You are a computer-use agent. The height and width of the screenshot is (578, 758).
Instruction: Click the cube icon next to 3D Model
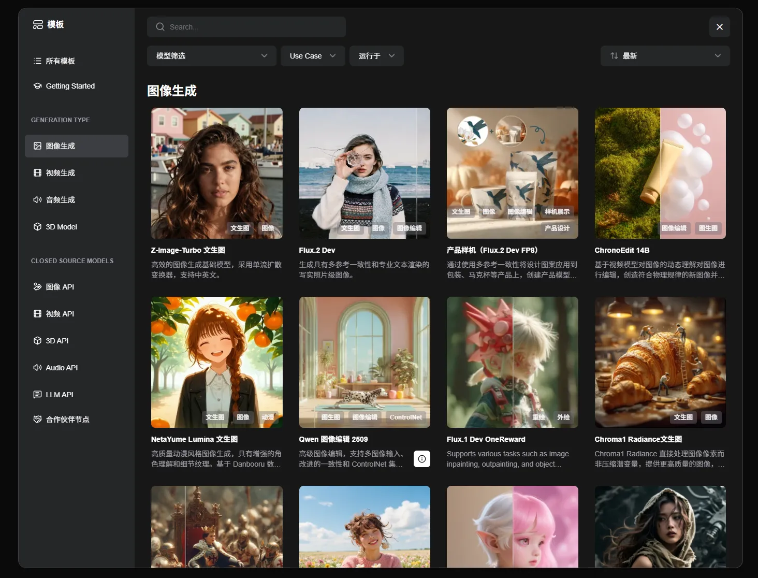(x=37, y=227)
